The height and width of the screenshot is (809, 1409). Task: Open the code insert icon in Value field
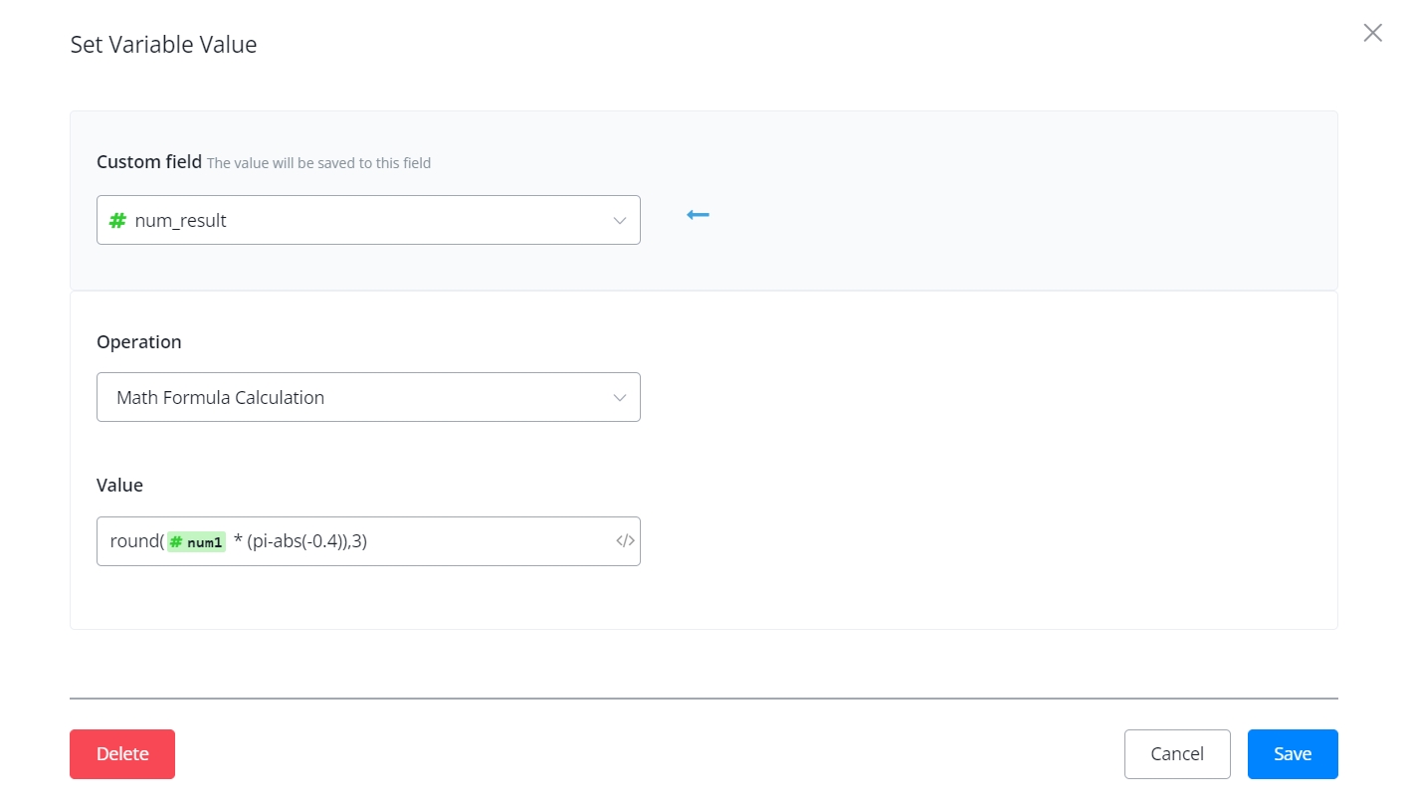(624, 541)
